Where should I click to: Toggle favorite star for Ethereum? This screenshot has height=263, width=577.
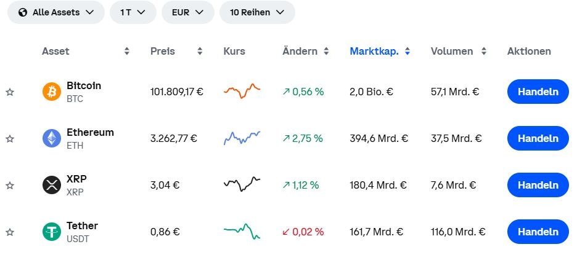coord(10,139)
